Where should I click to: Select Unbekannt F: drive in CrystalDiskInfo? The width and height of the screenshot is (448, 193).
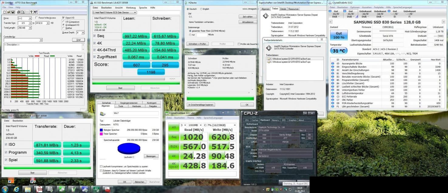coord(410,14)
